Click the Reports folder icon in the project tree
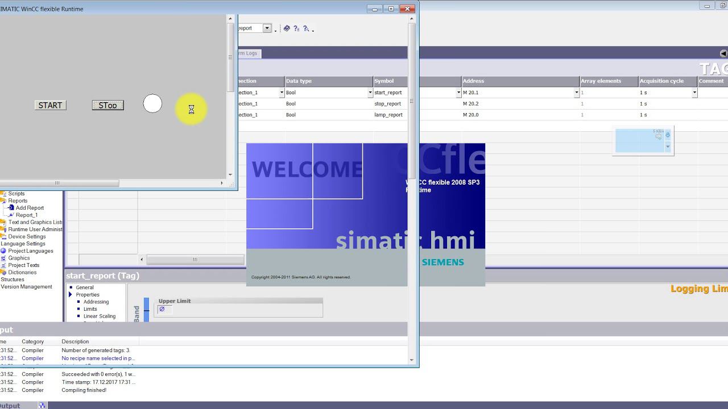 click(3, 201)
